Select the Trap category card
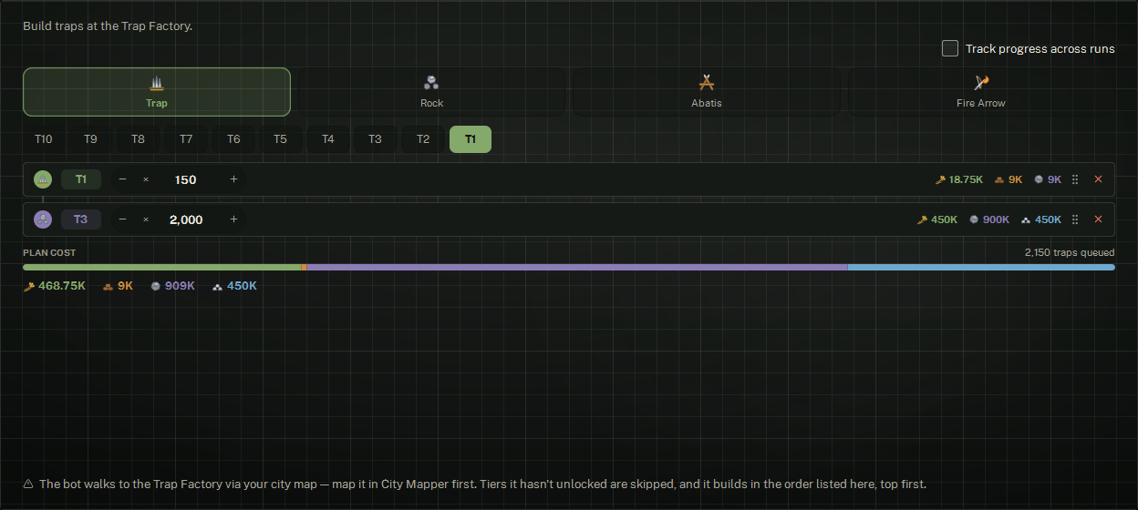The width and height of the screenshot is (1138, 510). click(157, 92)
